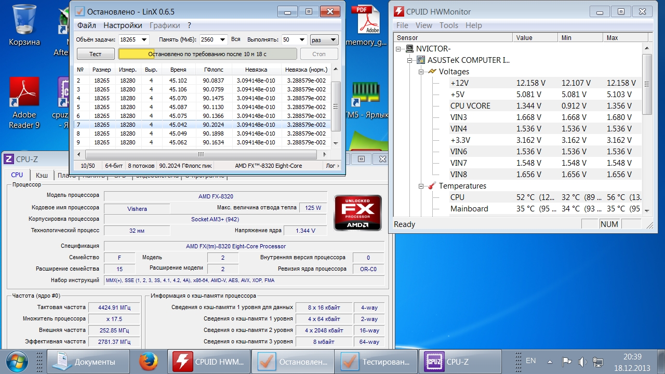Click the Voltages lightning icon in tree

(x=432, y=72)
